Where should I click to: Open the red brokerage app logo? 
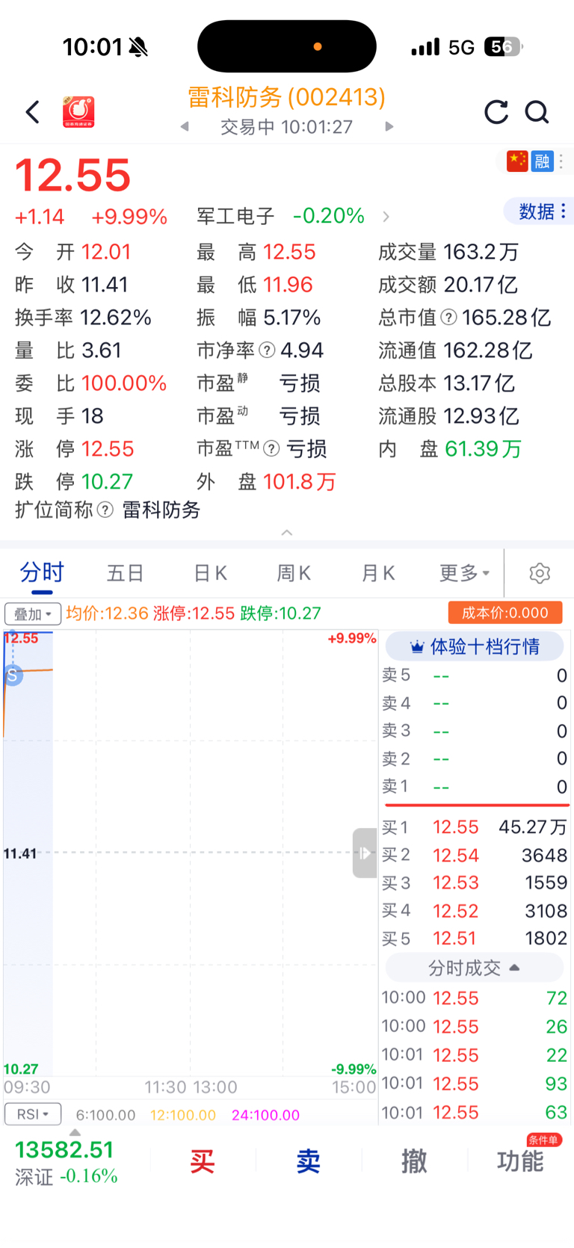click(78, 112)
